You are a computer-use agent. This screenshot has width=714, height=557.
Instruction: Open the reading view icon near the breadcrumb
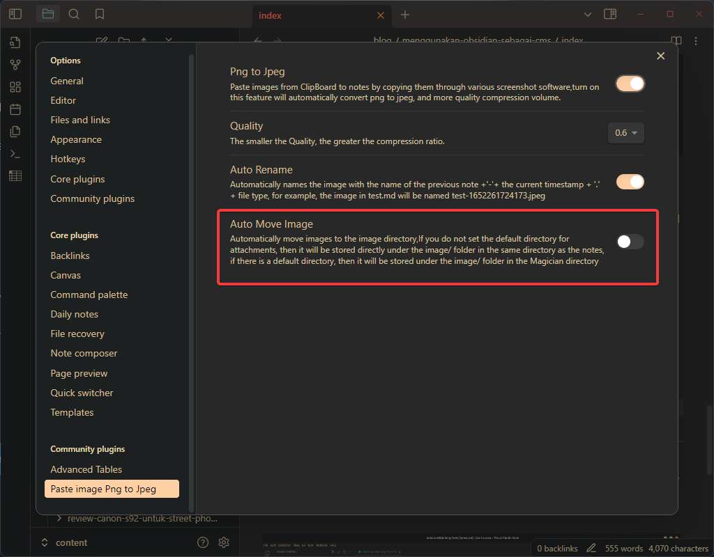tap(676, 40)
